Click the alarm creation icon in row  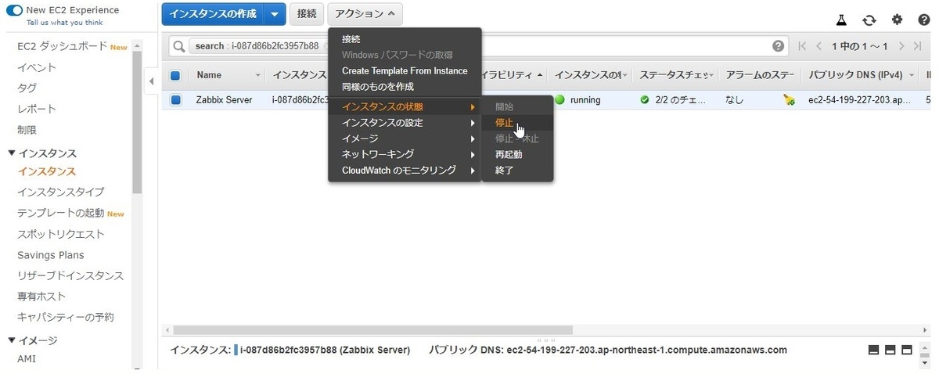pyautogui.click(x=790, y=100)
